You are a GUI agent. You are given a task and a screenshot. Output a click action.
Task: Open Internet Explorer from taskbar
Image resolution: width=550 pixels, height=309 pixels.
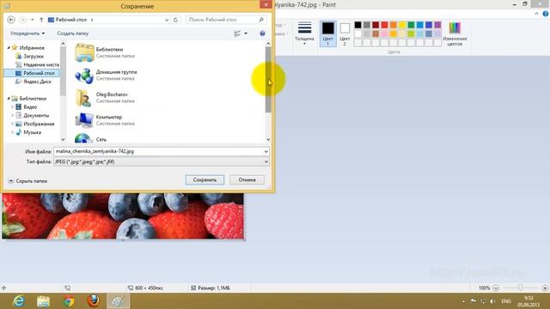coord(19,301)
